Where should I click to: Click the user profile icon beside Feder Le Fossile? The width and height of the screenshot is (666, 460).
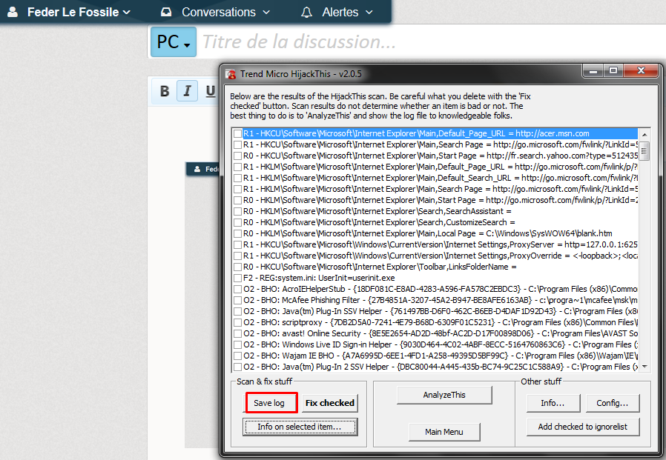[13, 12]
